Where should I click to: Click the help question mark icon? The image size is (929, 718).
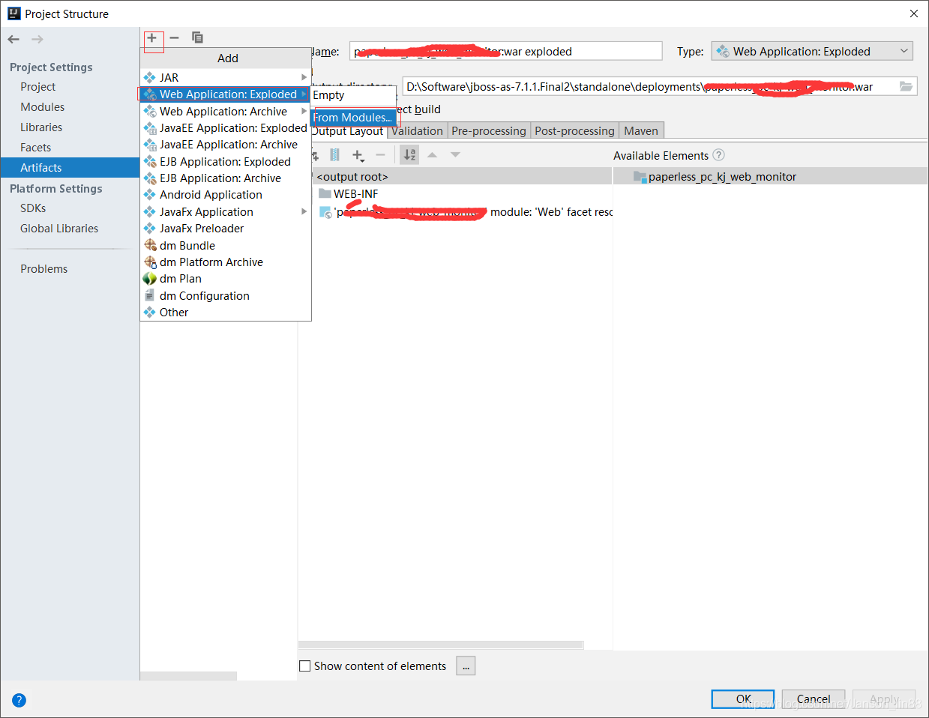click(19, 700)
